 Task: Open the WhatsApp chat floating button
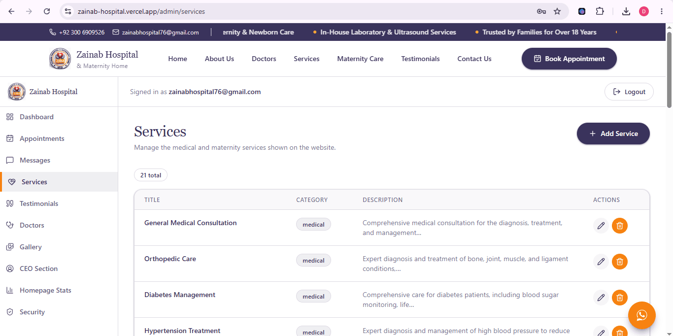(641, 315)
